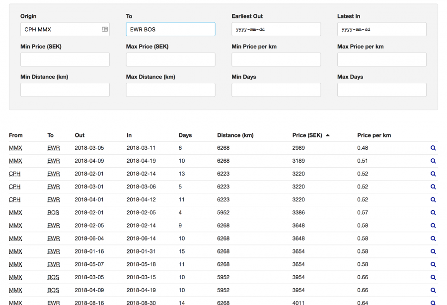Click search icon on the 2018-02-01 CPH row
447x305 pixels.
pyautogui.click(x=433, y=174)
